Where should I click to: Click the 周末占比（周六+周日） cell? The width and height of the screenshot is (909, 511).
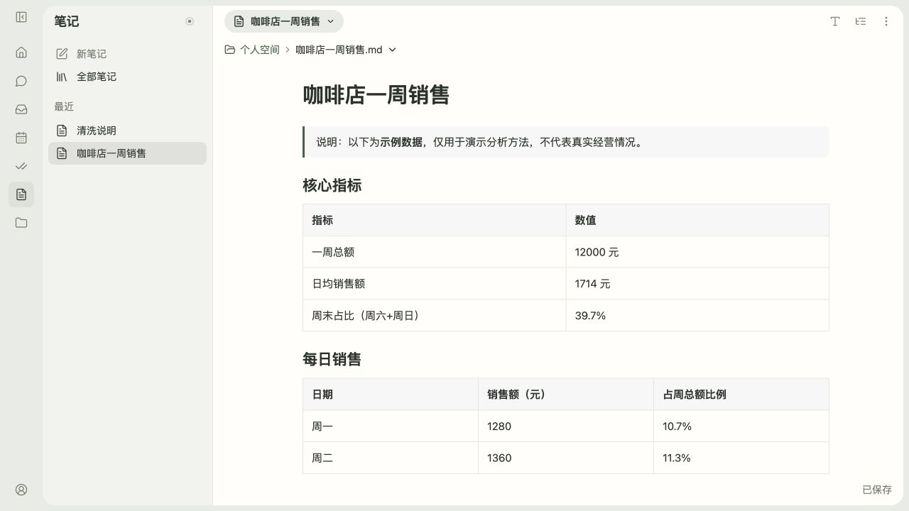[435, 315]
